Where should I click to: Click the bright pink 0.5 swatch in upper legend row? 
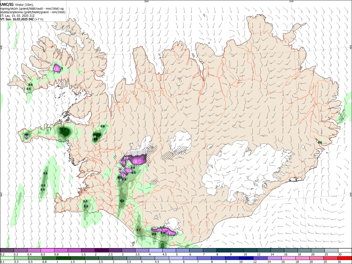[x=48, y=251]
